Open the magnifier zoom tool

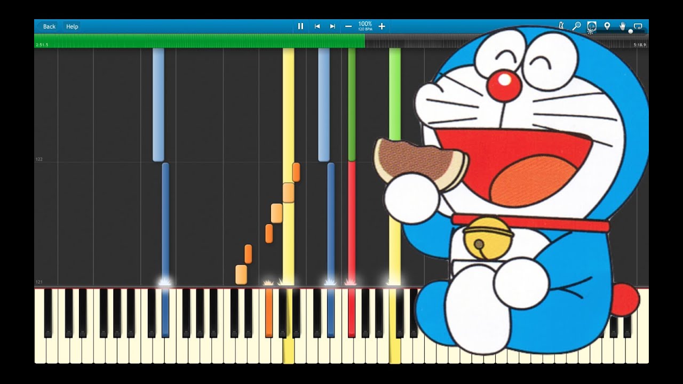pyautogui.click(x=576, y=26)
